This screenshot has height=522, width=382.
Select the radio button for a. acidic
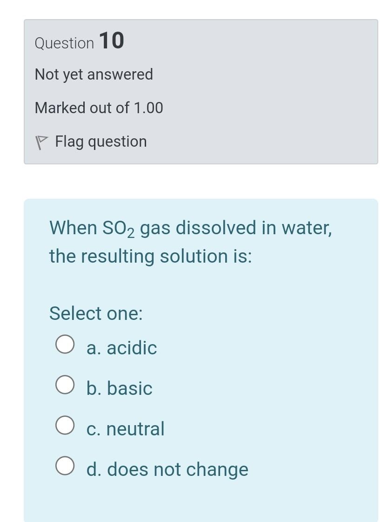click(x=65, y=344)
